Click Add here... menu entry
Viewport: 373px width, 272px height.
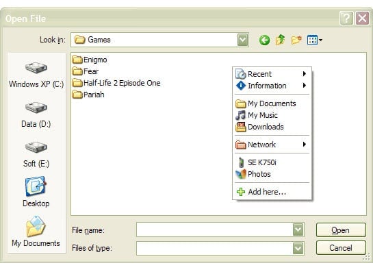point(272,192)
